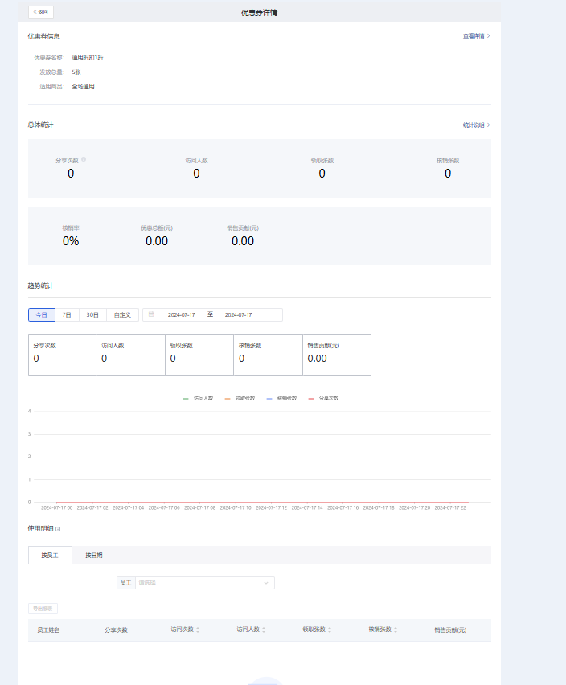Toggle the green 访问人数 chart legend
Image resolution: width=566 pixels, height=685 pixels.
click(x=198, y=398)
